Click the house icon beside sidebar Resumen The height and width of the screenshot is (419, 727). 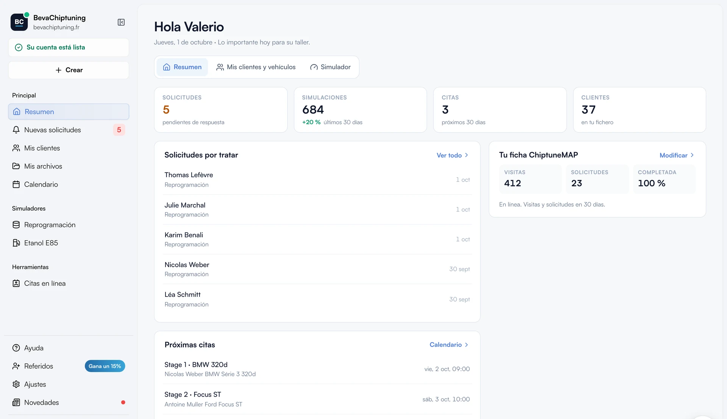17,112
